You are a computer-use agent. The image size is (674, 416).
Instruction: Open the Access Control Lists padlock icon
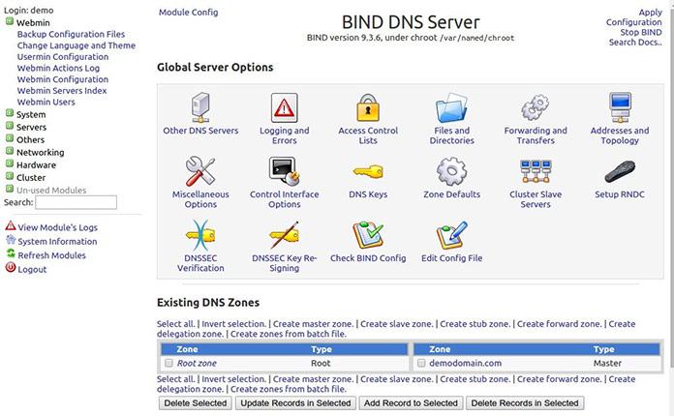[368, 108]
